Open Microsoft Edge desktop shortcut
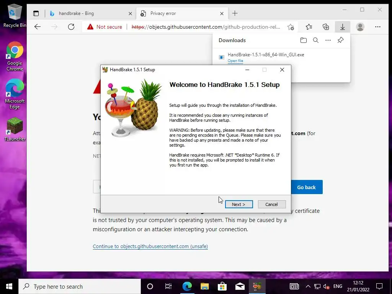This screenshot has height=294, width=392. pos(15,94)
